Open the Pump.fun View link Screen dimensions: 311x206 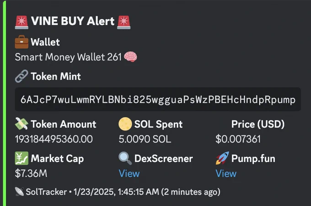click(226, 173)
